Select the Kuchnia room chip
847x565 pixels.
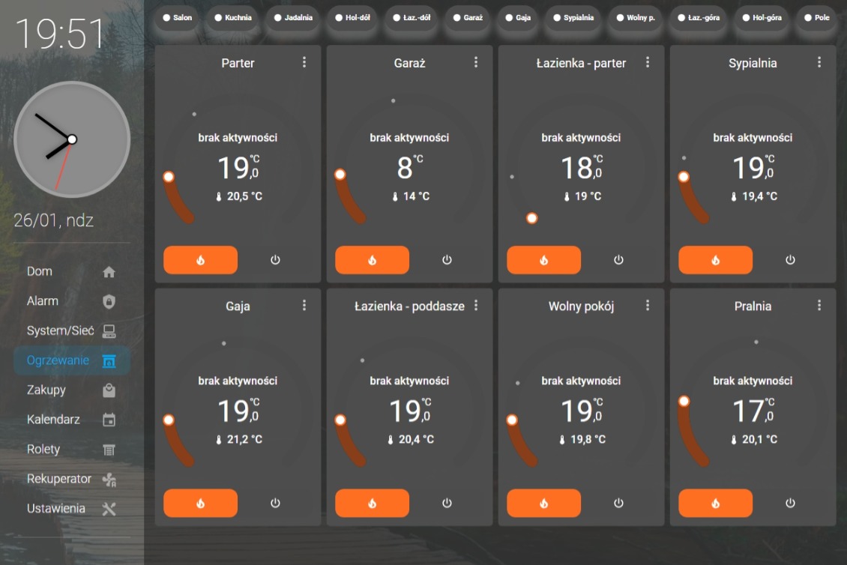(x=233, y=18)
